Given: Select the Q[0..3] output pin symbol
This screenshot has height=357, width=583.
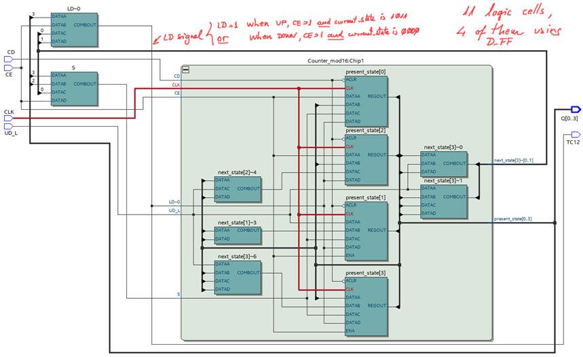Looking at the screenshot, I should point(576,110).
